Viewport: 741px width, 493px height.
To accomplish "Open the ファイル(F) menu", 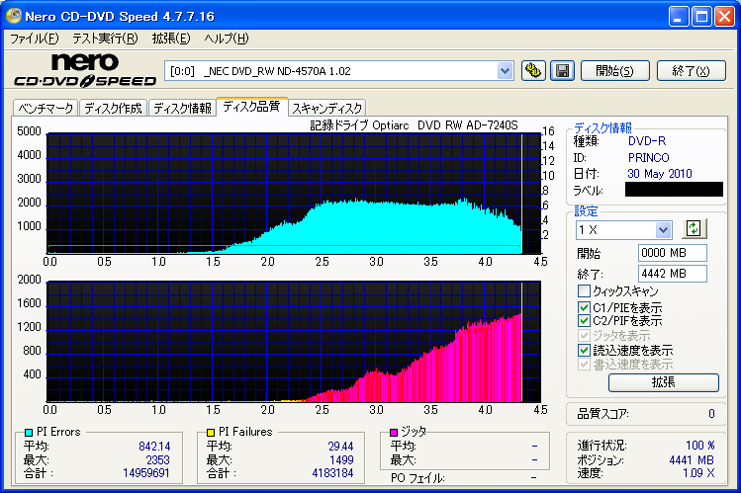I will click(x=34, y=39).
